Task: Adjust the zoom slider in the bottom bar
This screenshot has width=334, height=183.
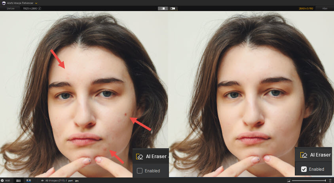Action: click(309, 181)
